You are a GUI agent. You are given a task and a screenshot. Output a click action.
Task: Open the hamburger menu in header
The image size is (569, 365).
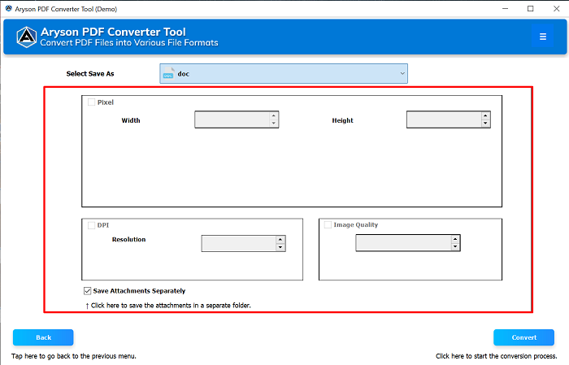(542, 37)
